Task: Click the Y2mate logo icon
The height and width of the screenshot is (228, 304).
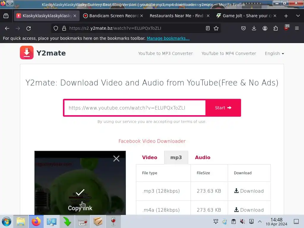Action: (26, 53)
